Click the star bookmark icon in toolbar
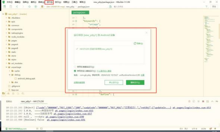This screenshot has width=220, height=132. [x=30, y=6]
